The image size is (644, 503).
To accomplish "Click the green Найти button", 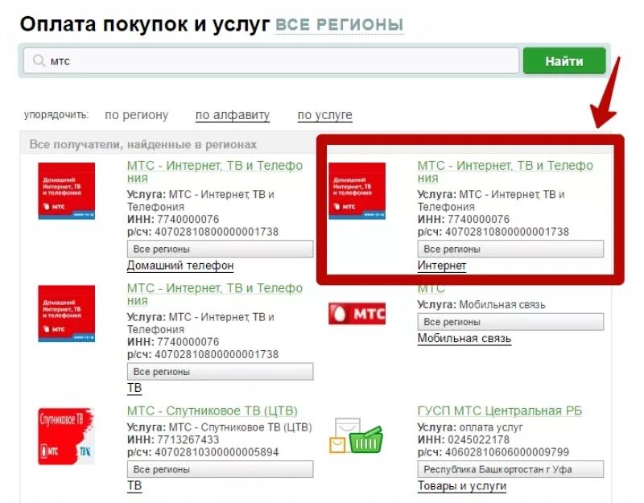I will pos(564,61).
